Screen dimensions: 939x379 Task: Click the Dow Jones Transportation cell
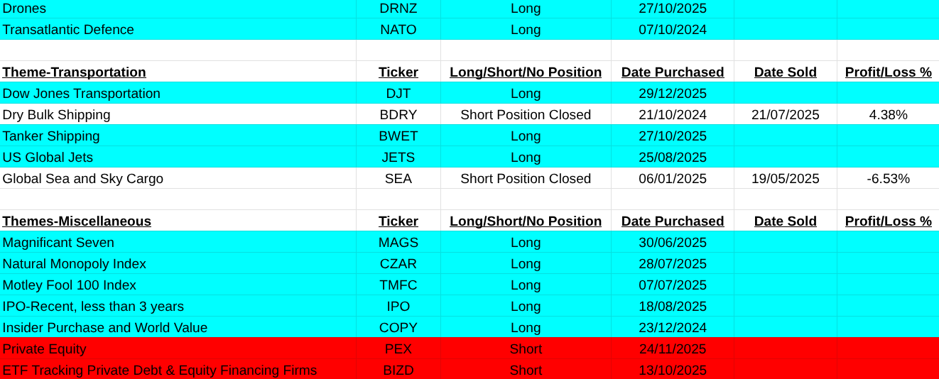pos(82,94)
